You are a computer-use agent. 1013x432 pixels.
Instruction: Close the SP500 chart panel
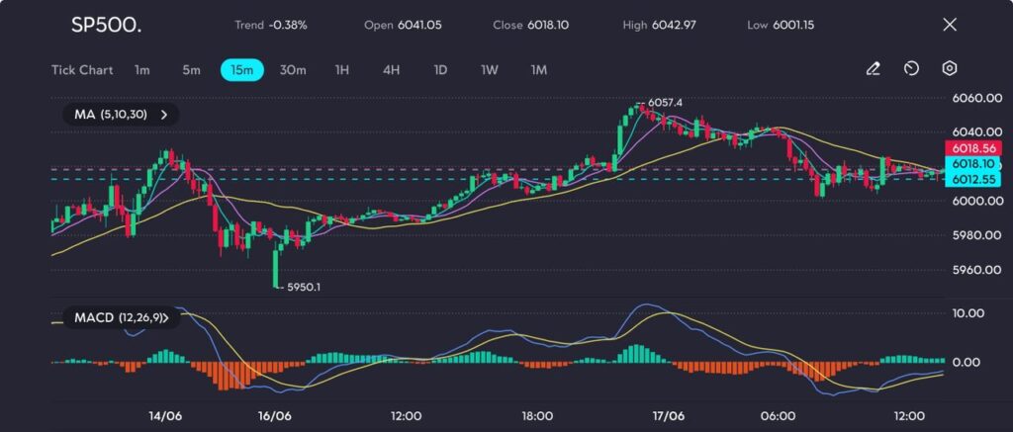[x=950, y=24]
